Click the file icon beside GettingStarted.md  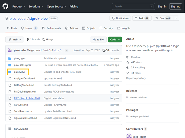(10, 85)
